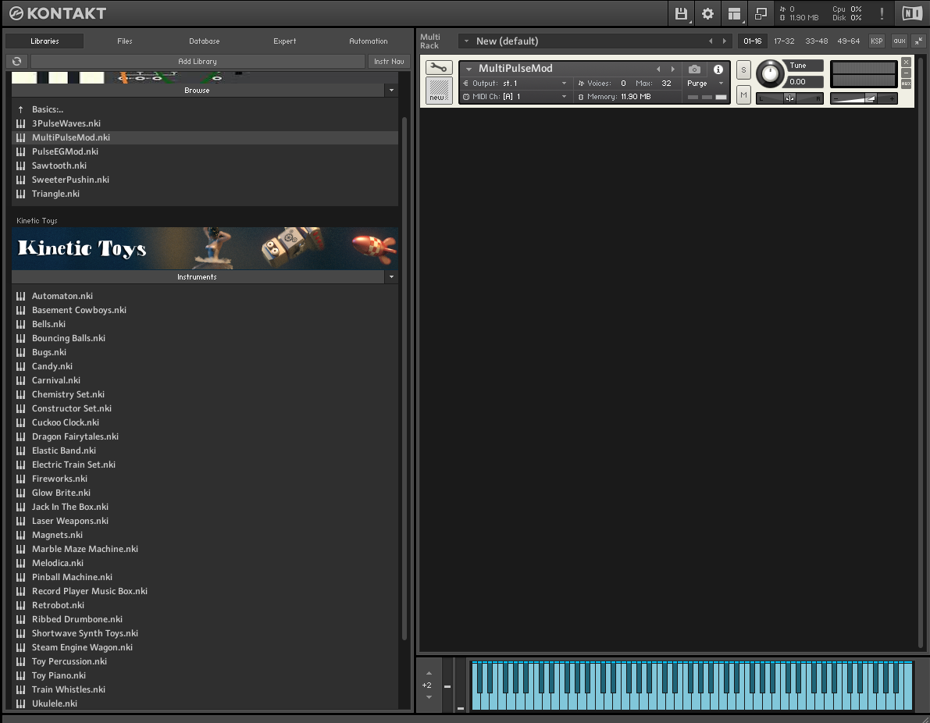Click the libraries list vertical scrollbar
This screenshot has height=723, width=930.
tap(404, 378)
